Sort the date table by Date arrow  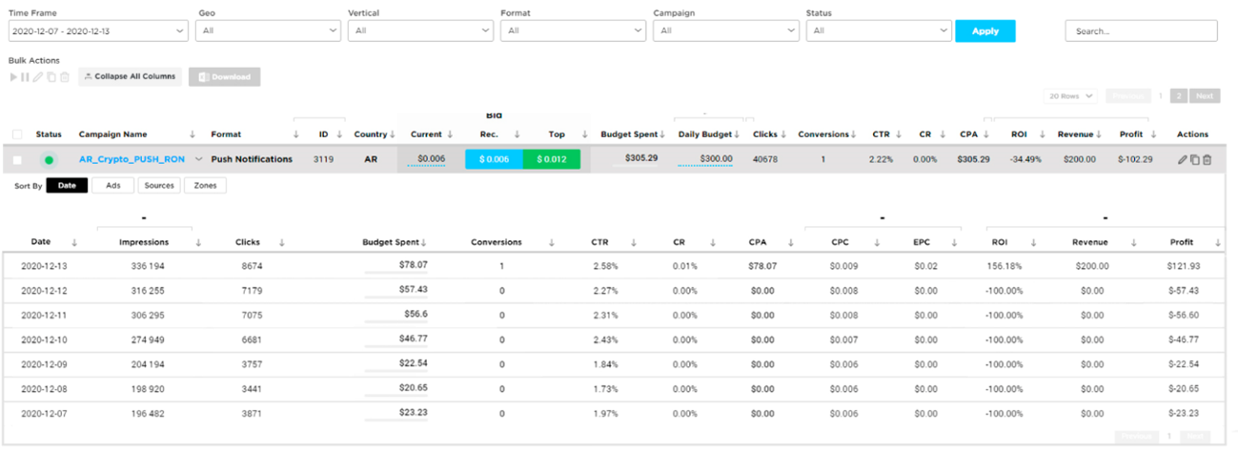(73, 242)
